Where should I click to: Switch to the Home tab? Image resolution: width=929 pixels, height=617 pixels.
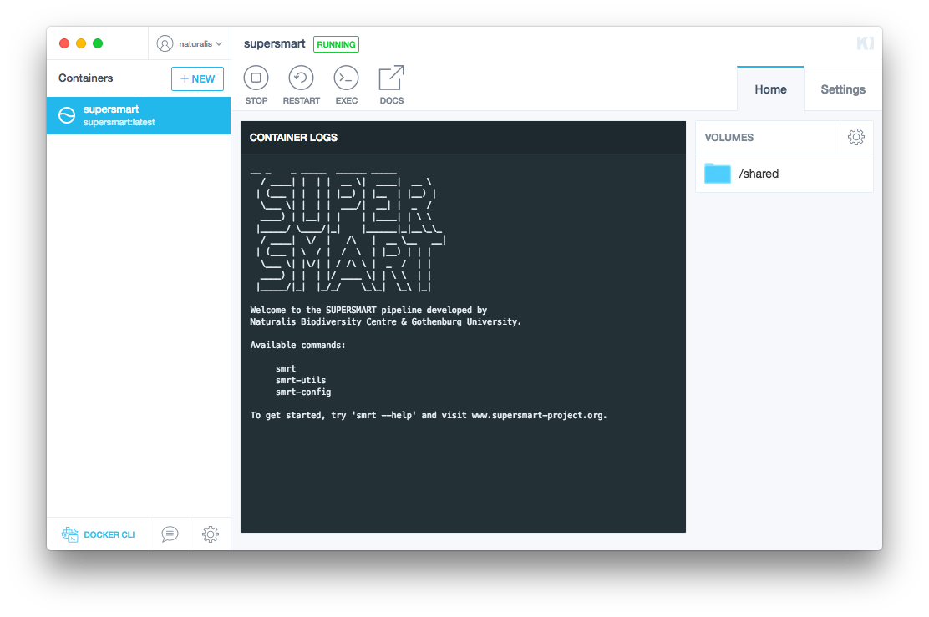pyautogui.click(x=770, y=89)
